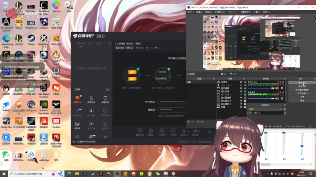Viewport: 316px width, 177px height.
Task: Click speaker icon under first slider in white panel
Action: 266,159
